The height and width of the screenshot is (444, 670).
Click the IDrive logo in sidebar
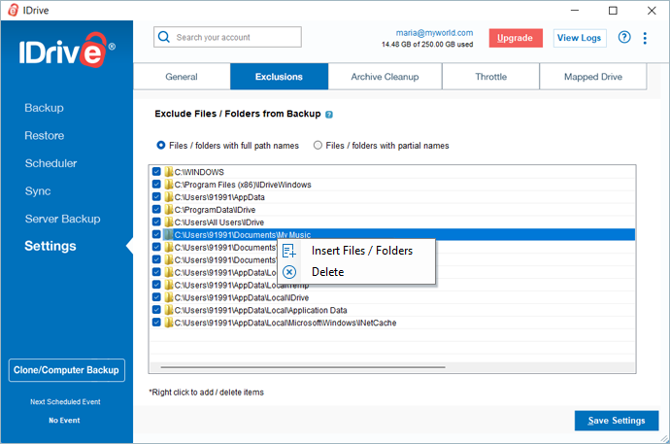coord(67,52)
